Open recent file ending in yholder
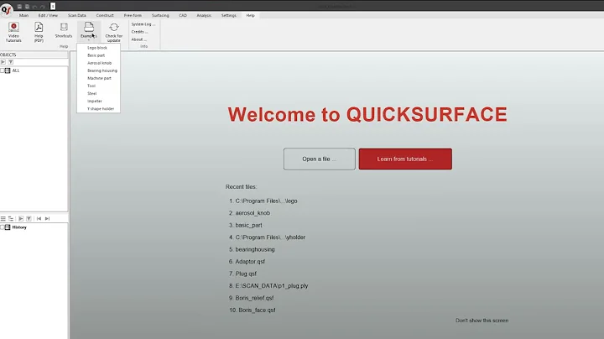This screenshot has height=339, width=604. click(270, 237)
